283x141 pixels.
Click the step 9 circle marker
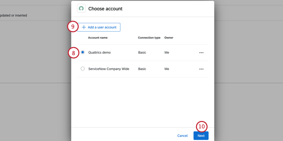click(x=73, y=27)
